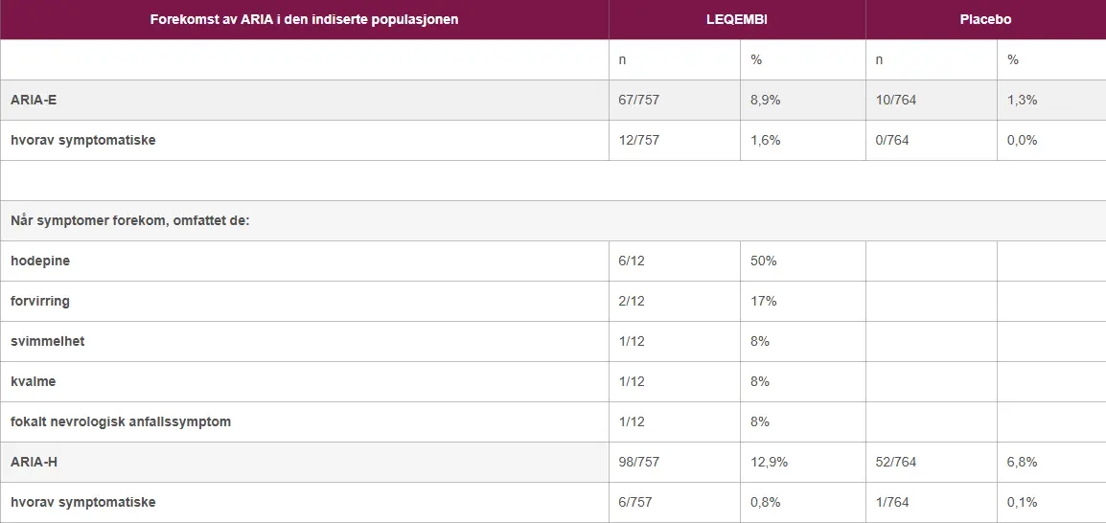Click the 12/757 symptomatic count cell
Screen dimensions: 1106x523
[639, 140]
